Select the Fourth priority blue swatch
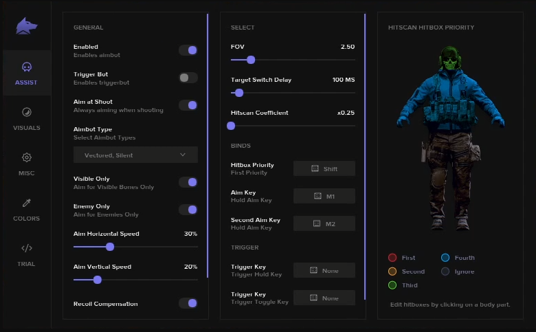This screenshot has height=332, width=536. click(445, 258)
